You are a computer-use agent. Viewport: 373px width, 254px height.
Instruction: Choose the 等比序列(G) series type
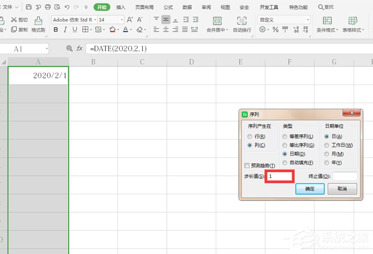tap(285, 145)
